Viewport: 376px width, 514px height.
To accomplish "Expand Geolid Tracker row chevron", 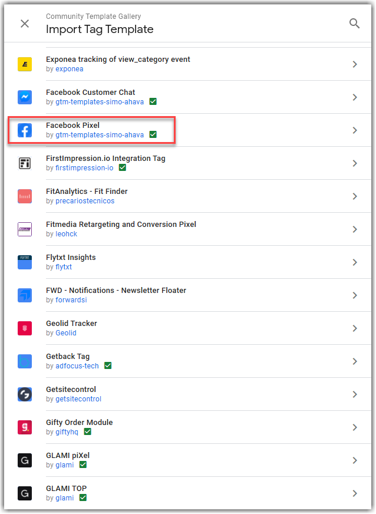I will coord(355,328).
